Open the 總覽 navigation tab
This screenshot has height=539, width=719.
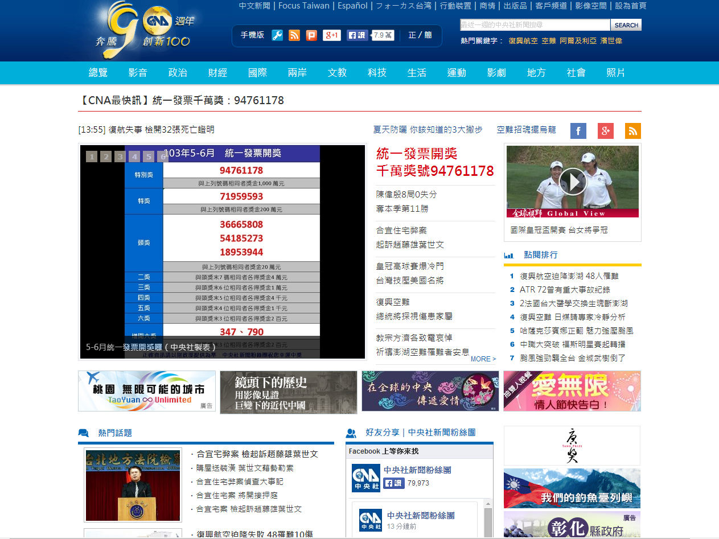click(98, 73)
